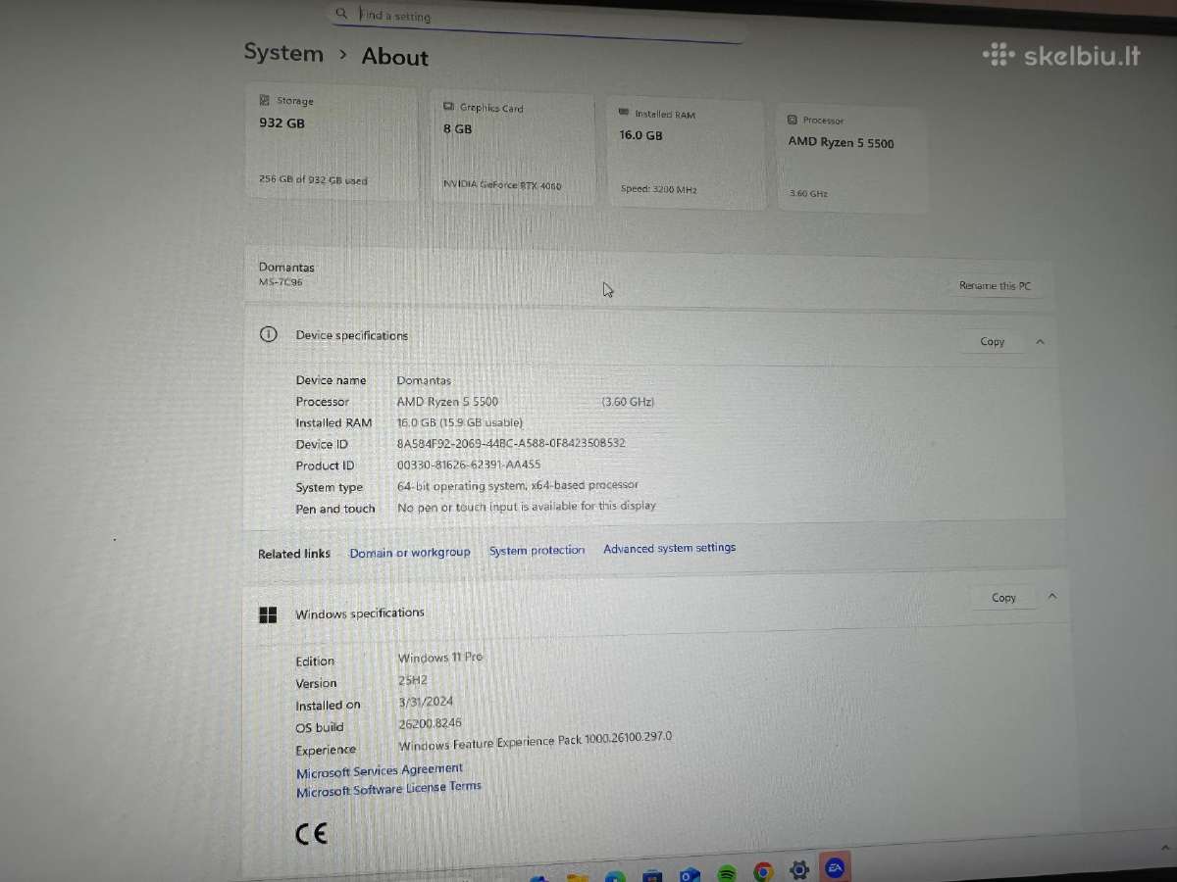Viewport: 1177px width, 882px height.
Task: Open Spotify from the taskbar
Action: point(727,872)
